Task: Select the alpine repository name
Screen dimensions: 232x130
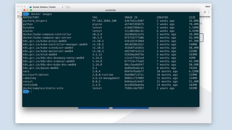Action: tap(28, 31)
